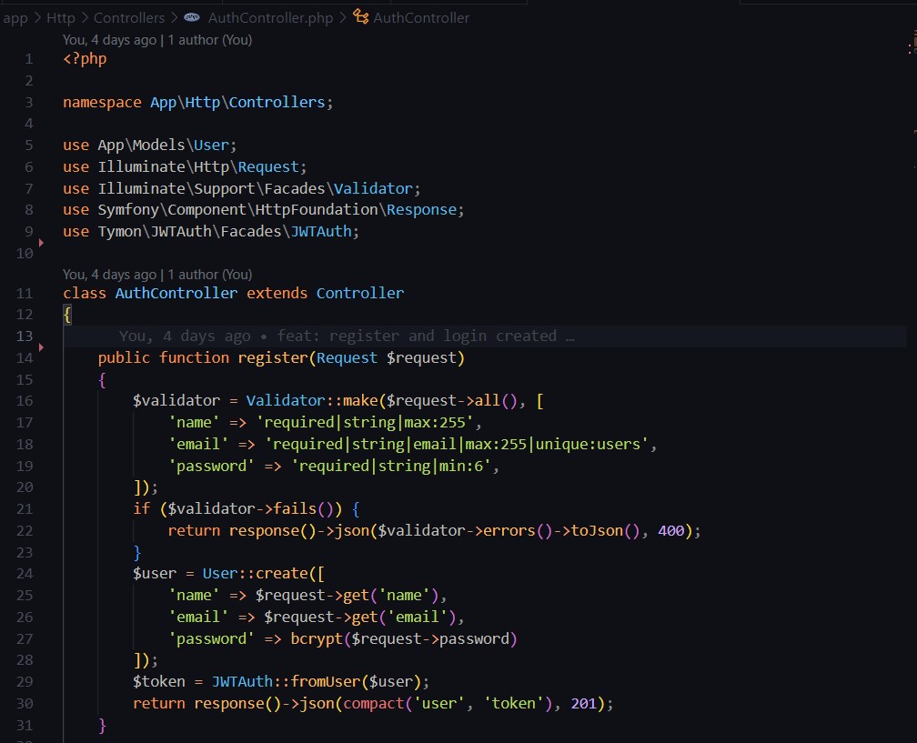Select the app breadcrumb item

point(14,17)
